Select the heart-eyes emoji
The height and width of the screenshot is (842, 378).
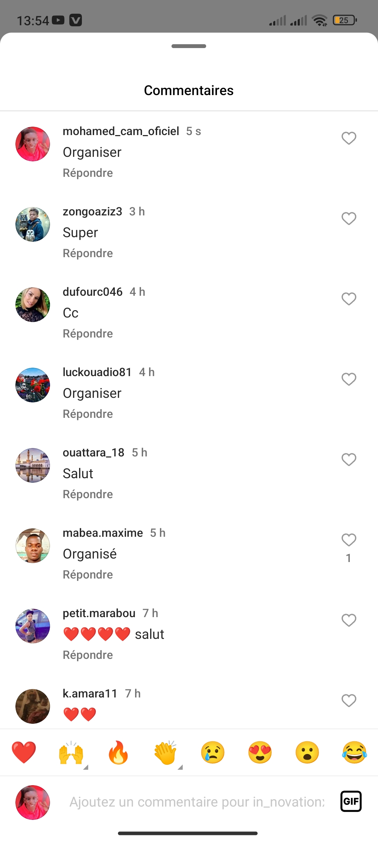[x=260, y=752]
